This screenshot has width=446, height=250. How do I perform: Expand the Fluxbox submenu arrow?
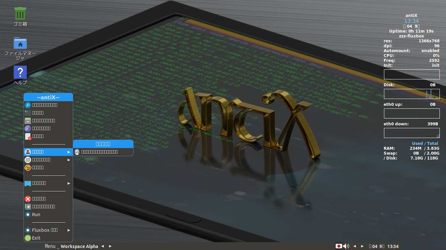tap(69, 230)
